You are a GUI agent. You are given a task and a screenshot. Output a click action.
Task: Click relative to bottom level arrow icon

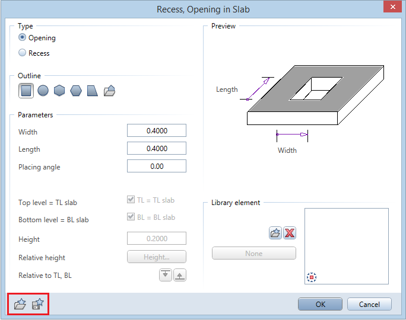coord(180,275)
